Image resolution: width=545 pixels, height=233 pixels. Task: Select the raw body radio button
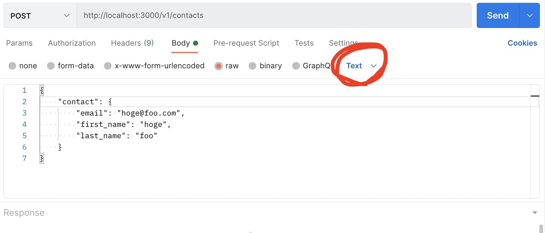point(218,66)
